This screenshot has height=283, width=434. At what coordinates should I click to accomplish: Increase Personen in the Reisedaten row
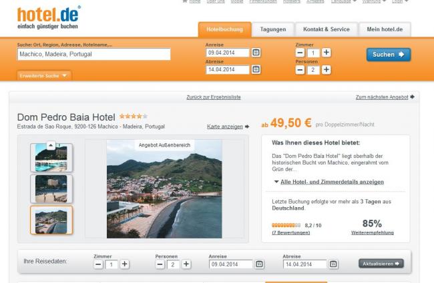tap(186, 264)
